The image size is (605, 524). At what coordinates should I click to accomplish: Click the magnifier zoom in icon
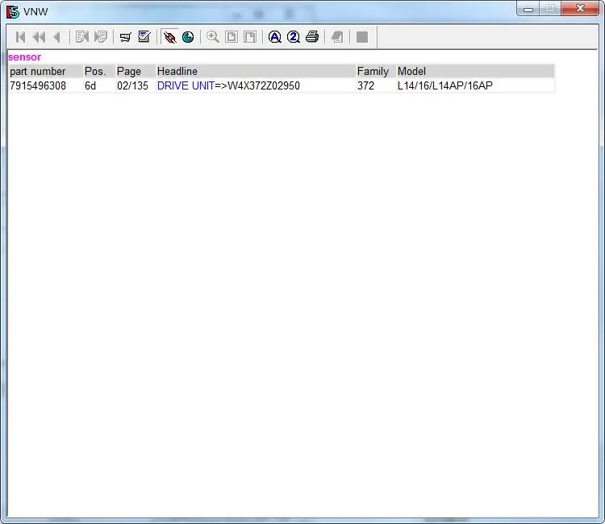213,37
